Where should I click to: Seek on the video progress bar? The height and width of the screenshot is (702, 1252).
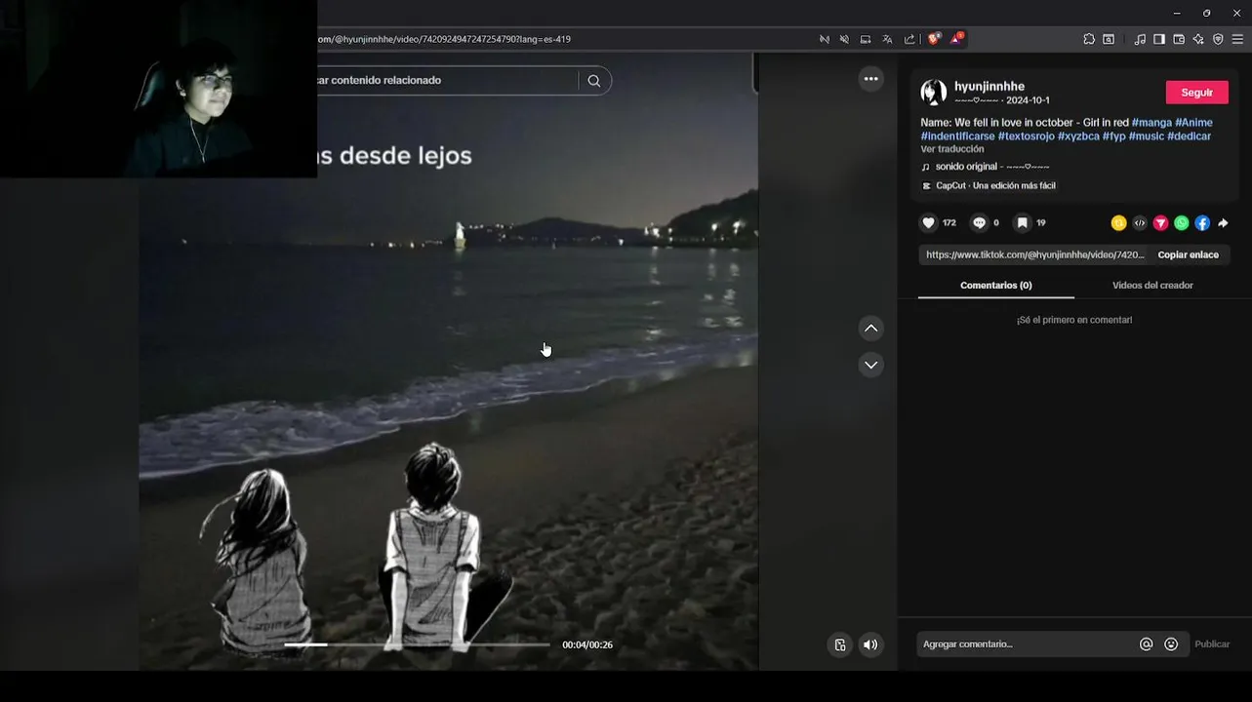coord(417,644)
